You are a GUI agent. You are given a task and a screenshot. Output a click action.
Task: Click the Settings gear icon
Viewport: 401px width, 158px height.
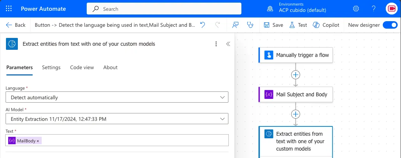click(356, 9)
